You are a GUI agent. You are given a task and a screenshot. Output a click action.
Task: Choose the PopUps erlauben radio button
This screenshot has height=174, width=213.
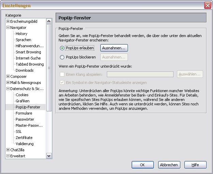62,48
